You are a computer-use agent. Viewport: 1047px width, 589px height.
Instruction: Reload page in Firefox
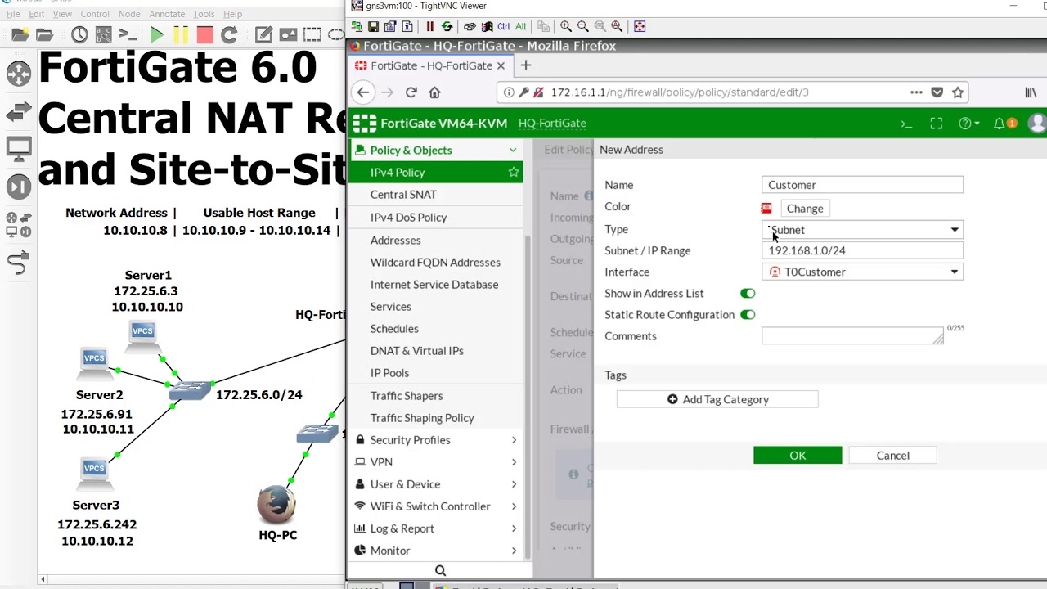pyautogui.click(x=411, y=92)
